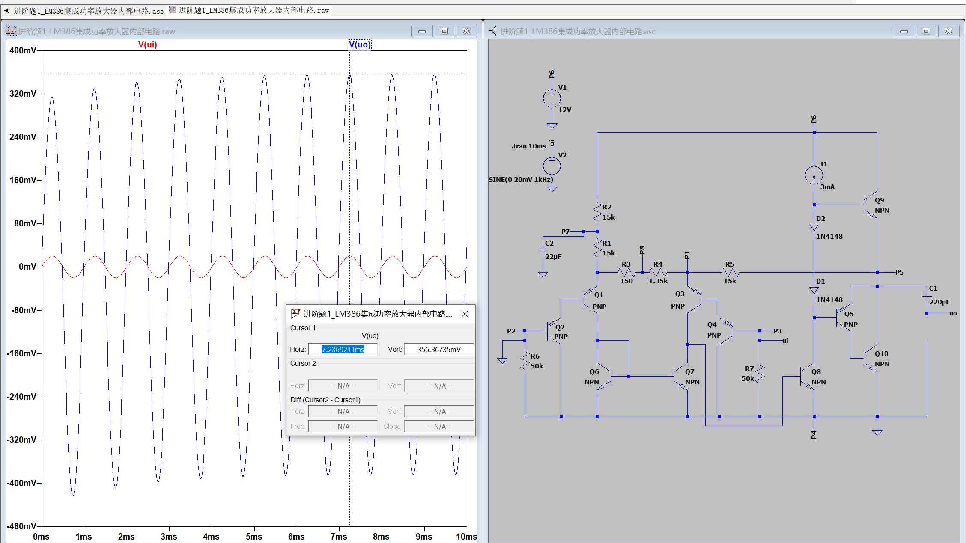Click Cursor 1 Vert value field
966x543 pixels.
[x=439, y=350]
